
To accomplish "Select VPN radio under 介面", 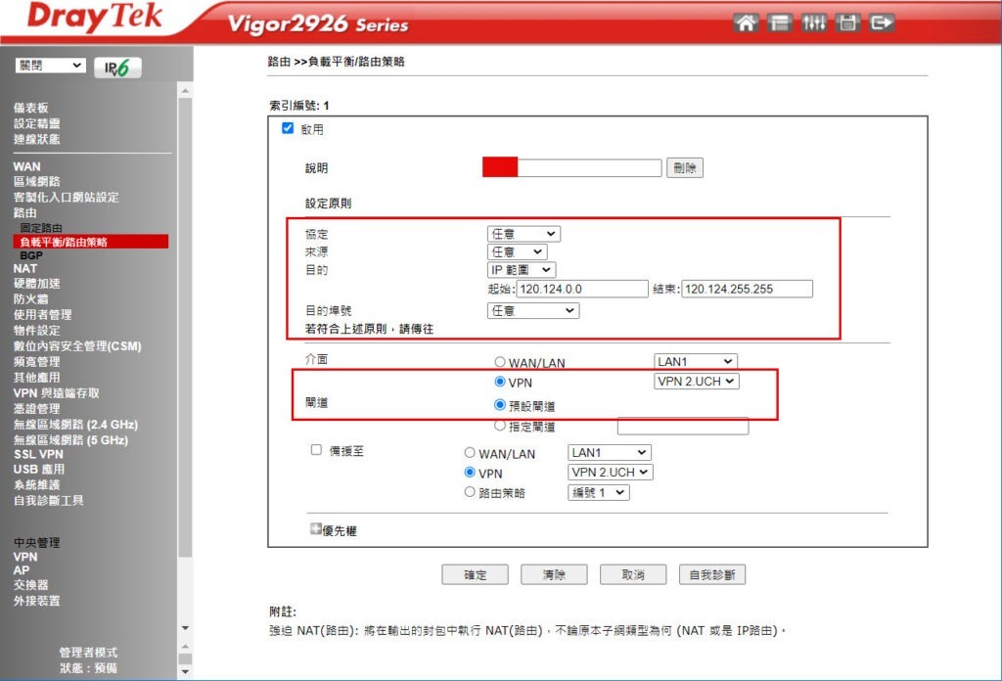I will pos(500,382).
